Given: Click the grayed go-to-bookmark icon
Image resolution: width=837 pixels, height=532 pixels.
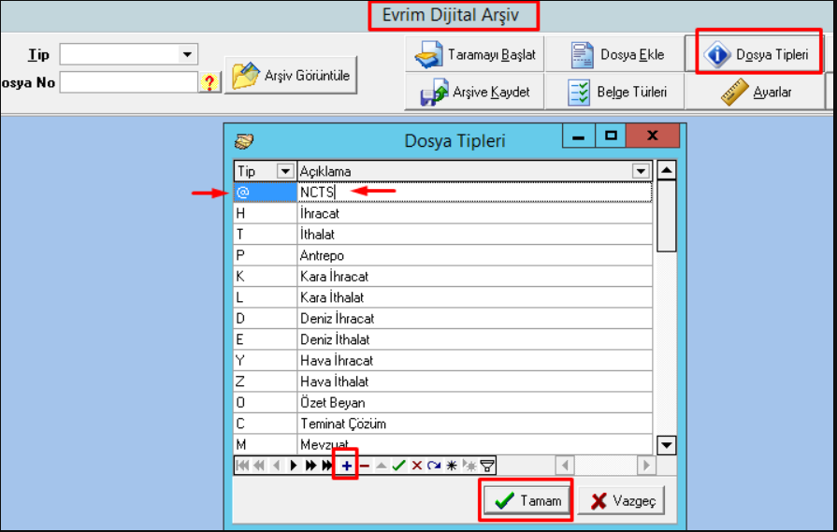Looking at the screenshot, I should tap(469, 466).
